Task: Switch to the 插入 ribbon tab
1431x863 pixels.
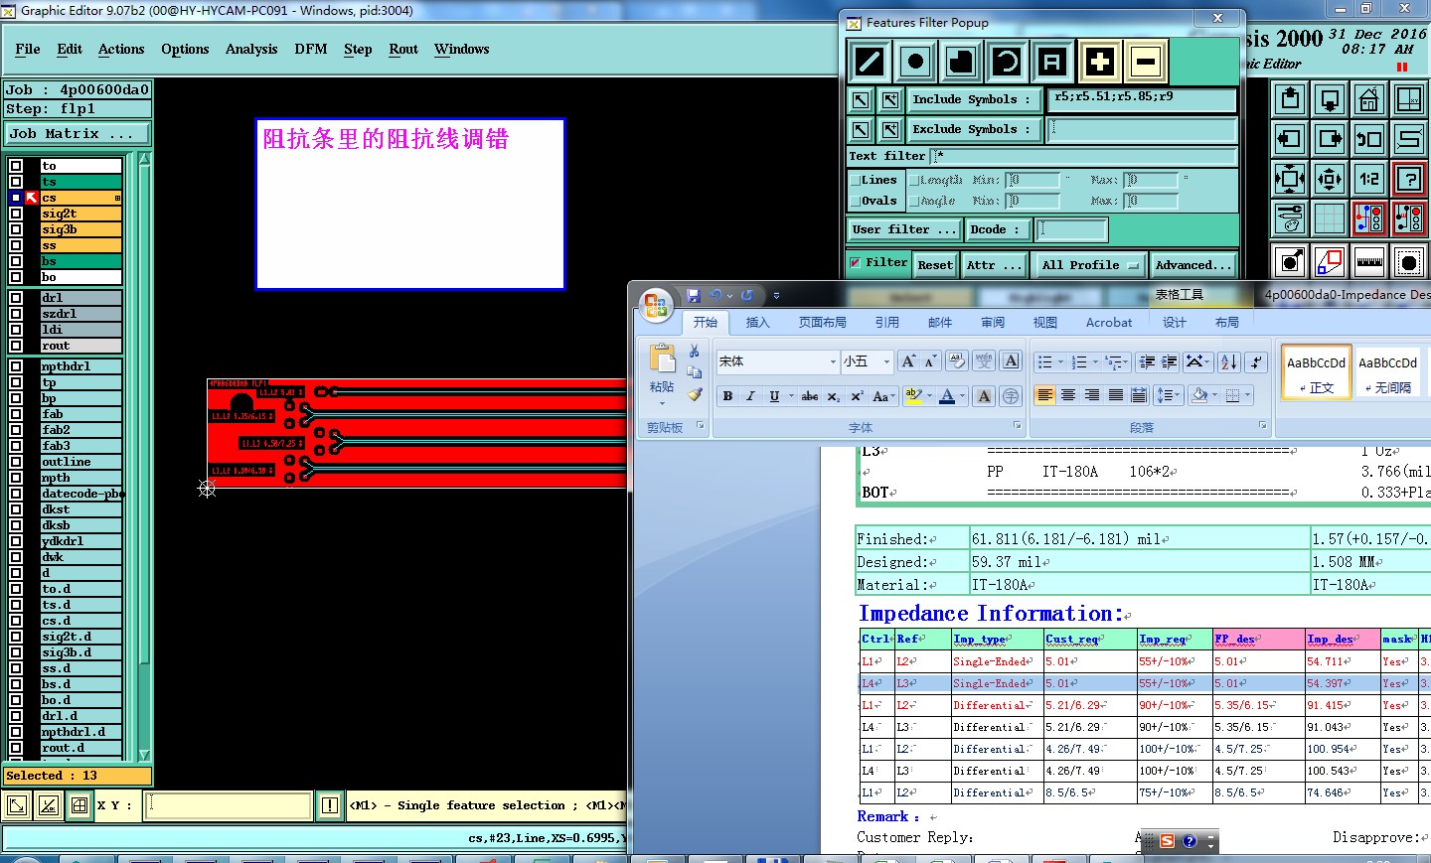Action: (x=758, y=323)
